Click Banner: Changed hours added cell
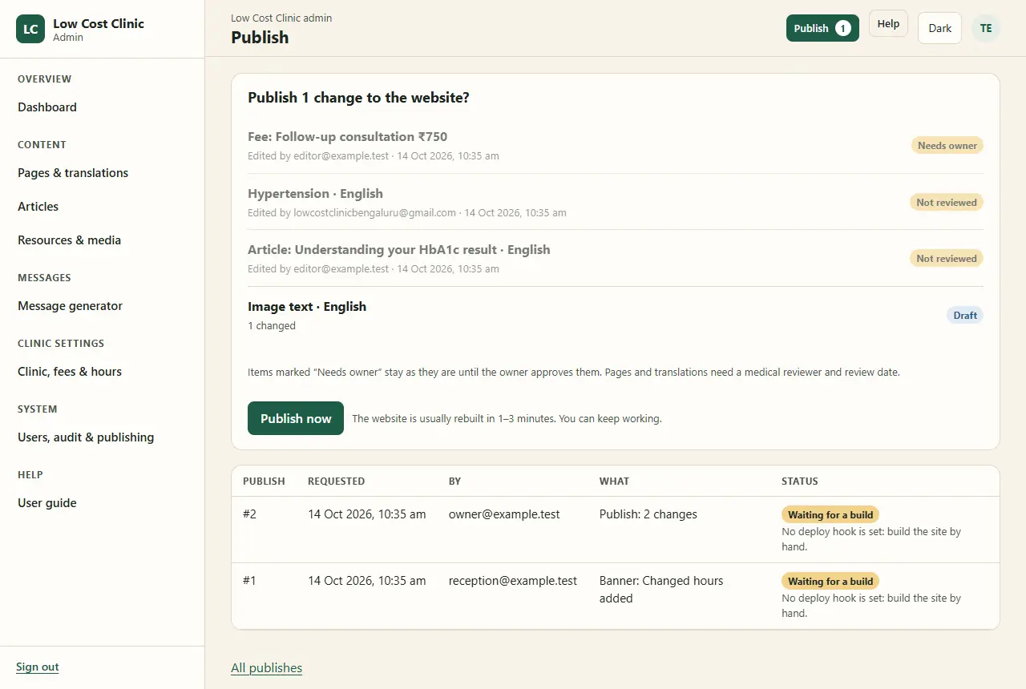 661,590
